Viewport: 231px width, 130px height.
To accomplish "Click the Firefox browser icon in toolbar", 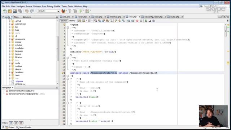I will pos(64,11).
